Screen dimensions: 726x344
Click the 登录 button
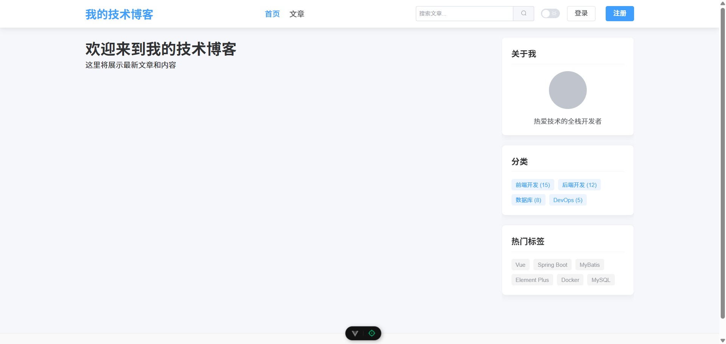point(581,14)
